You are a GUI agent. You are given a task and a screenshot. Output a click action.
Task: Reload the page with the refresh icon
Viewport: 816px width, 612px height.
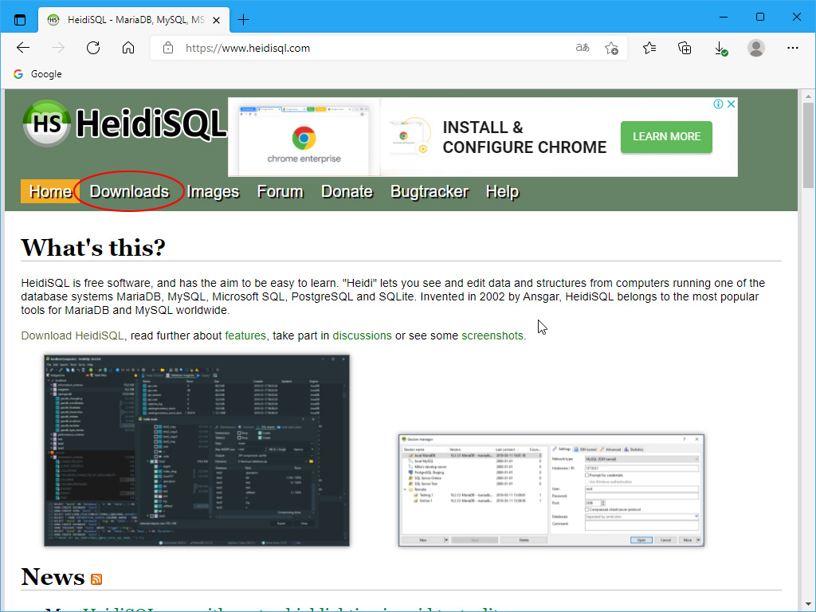click(93, 48)
